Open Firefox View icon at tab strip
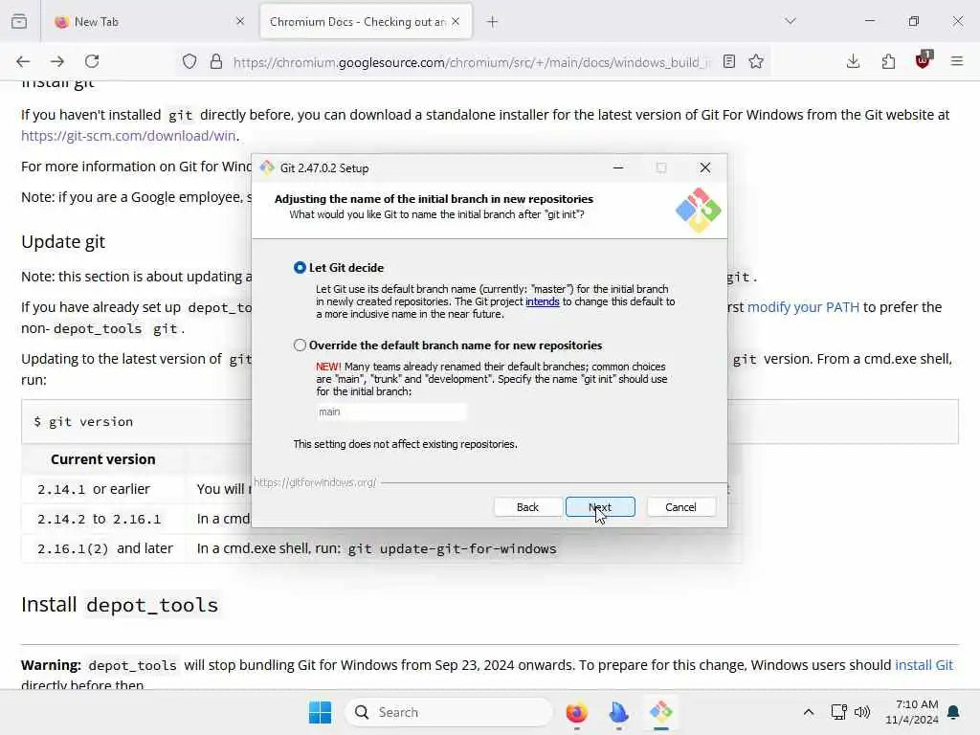The height and width of the screenshot is (735, 980). pyautogui.click(x=19, y=21)
